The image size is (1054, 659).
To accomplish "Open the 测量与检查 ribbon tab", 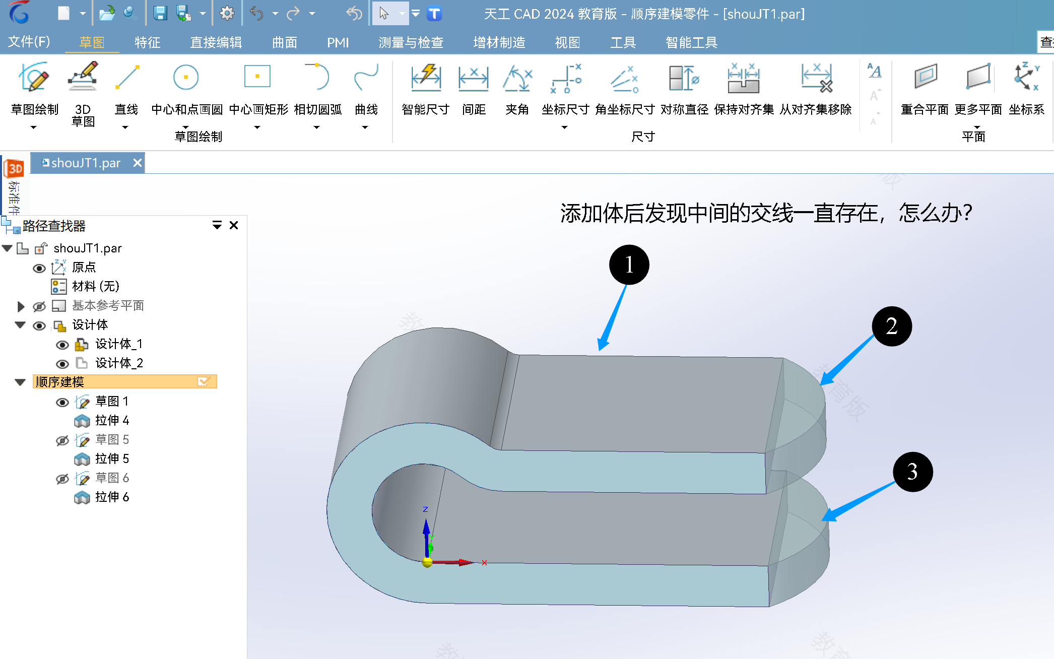I will (x=411, y=42).
